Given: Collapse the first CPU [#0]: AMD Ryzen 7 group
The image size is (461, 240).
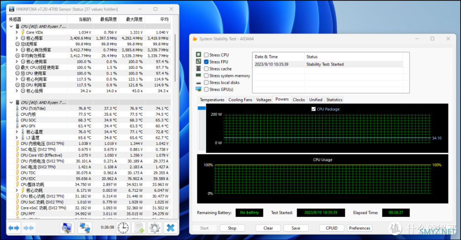Looking at the screenshot, I should pos(11,26).
